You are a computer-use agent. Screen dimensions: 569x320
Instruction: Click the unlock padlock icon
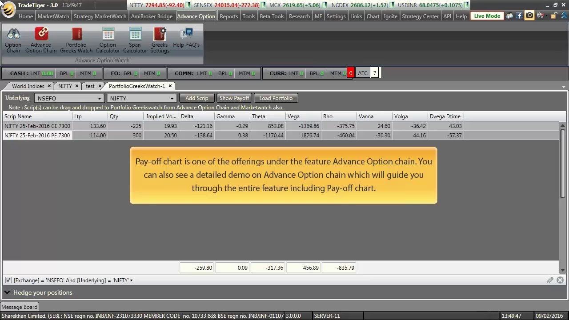[553, 16]
